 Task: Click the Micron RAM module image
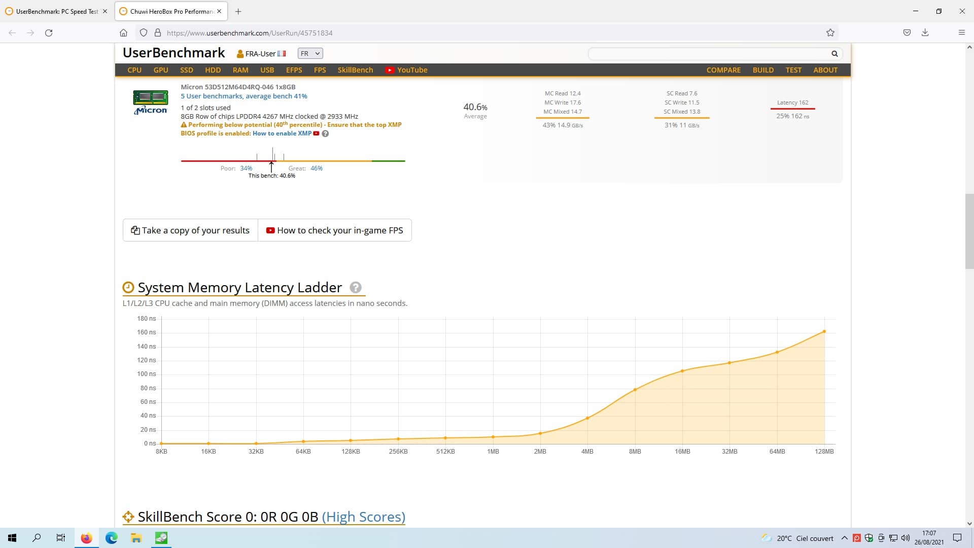[150, 102]
